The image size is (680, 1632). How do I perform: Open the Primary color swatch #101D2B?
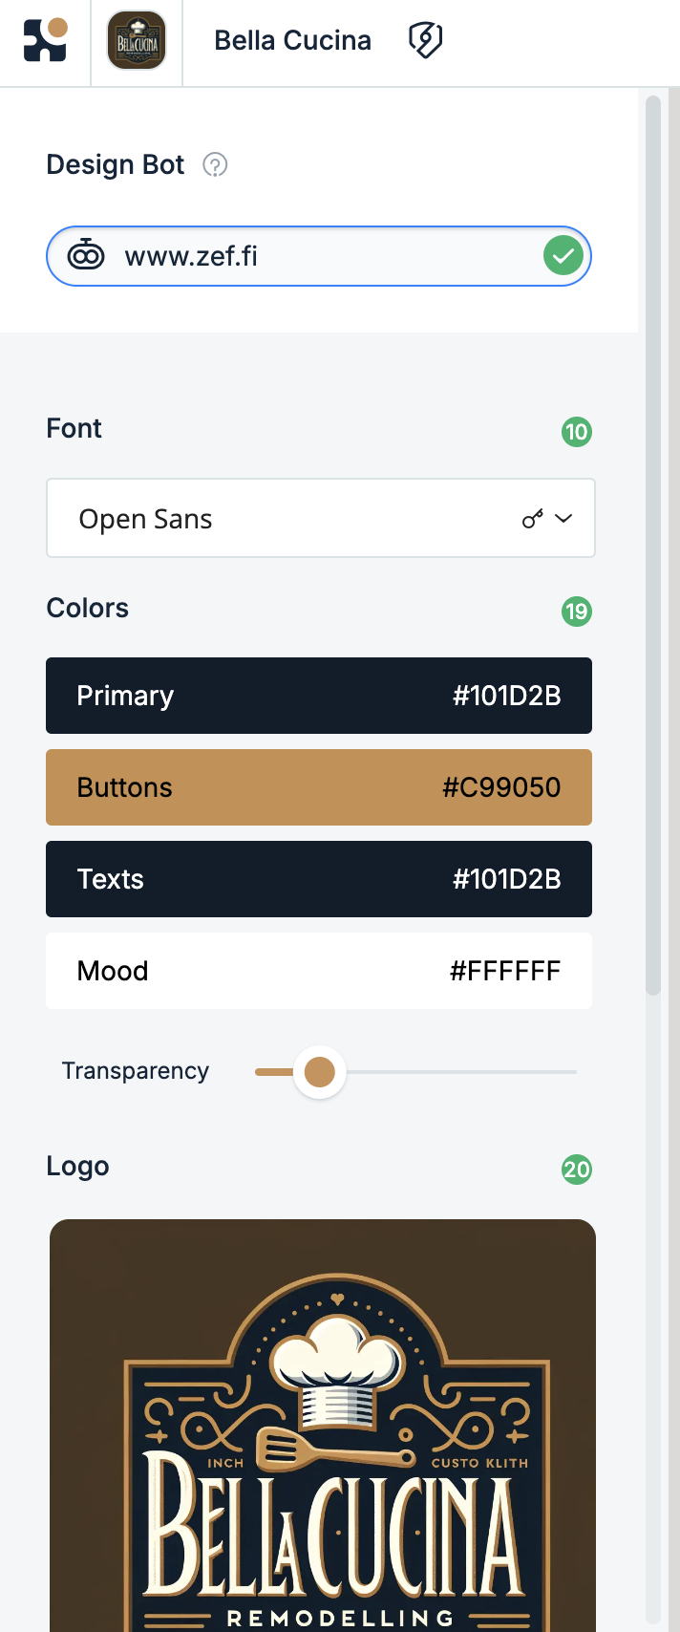tap(319, 696)
